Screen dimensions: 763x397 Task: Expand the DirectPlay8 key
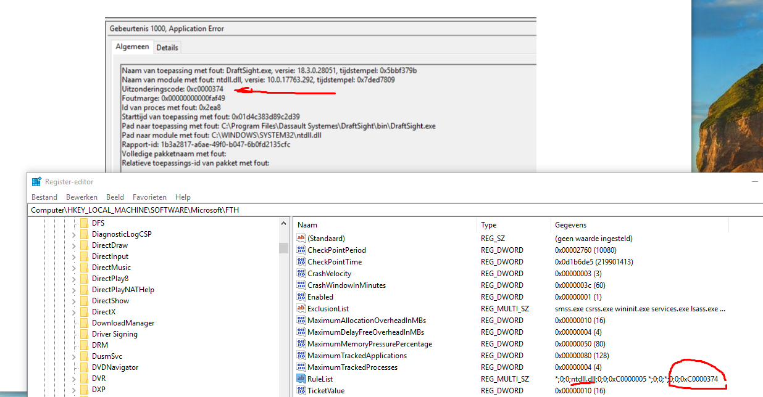click(x=74, y=279)
